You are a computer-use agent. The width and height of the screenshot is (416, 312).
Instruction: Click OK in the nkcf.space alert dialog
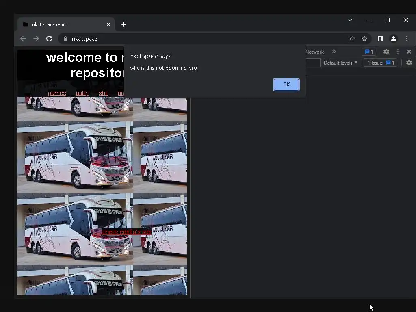point(286,84)
